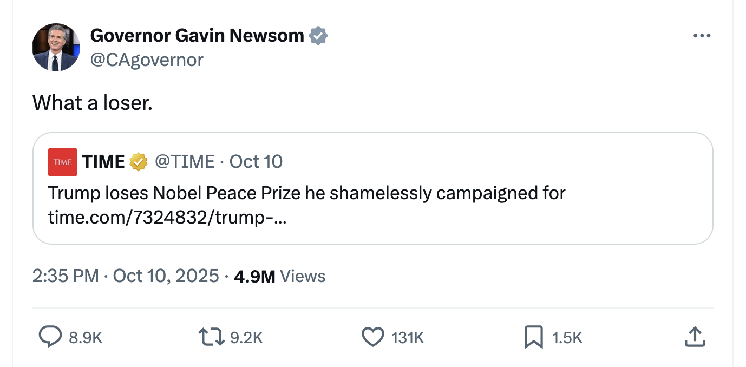The width and height of the screenshot is (746, 367).
Task: Visit the @TIME handle in quoted post
Action: tap(185, 161)
